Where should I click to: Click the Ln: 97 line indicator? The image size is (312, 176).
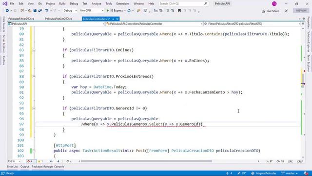(x=269, y=161)
